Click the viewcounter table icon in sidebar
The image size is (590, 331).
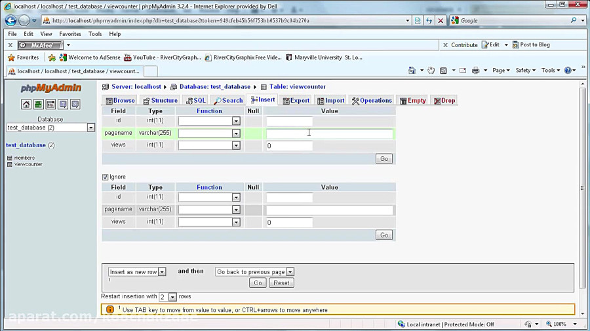pyautogui.click(x=9, y=164)
